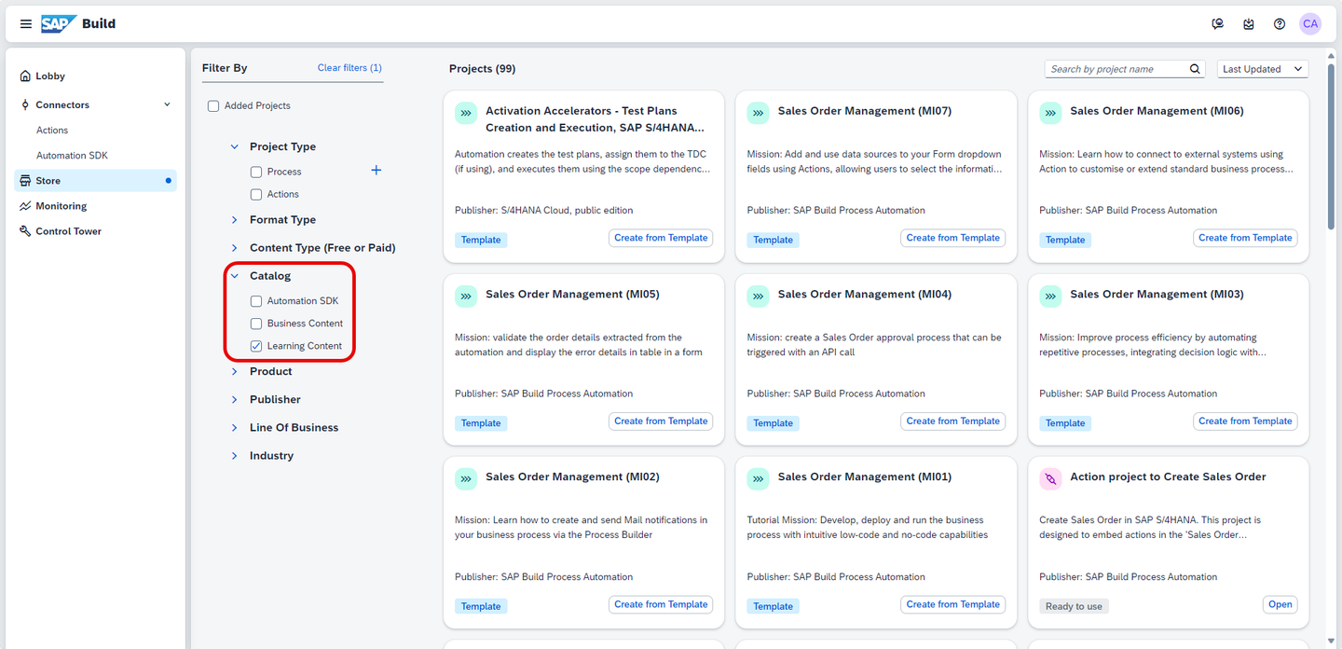Click the Clear filters (1) link

[x=349, y=68]
